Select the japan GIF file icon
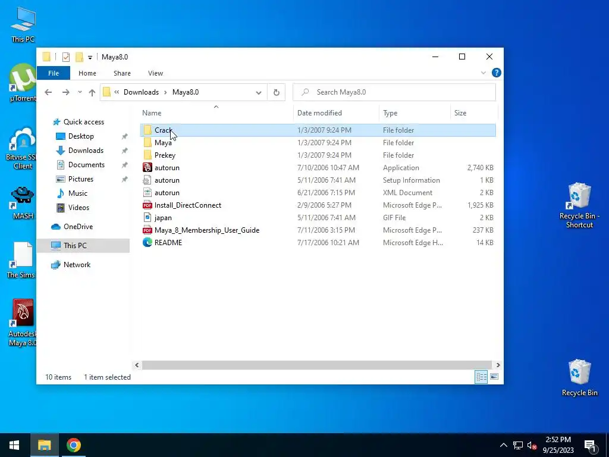The width and height of the screenshot is (609, 457). pyautogui.click(x=147, y=218)
